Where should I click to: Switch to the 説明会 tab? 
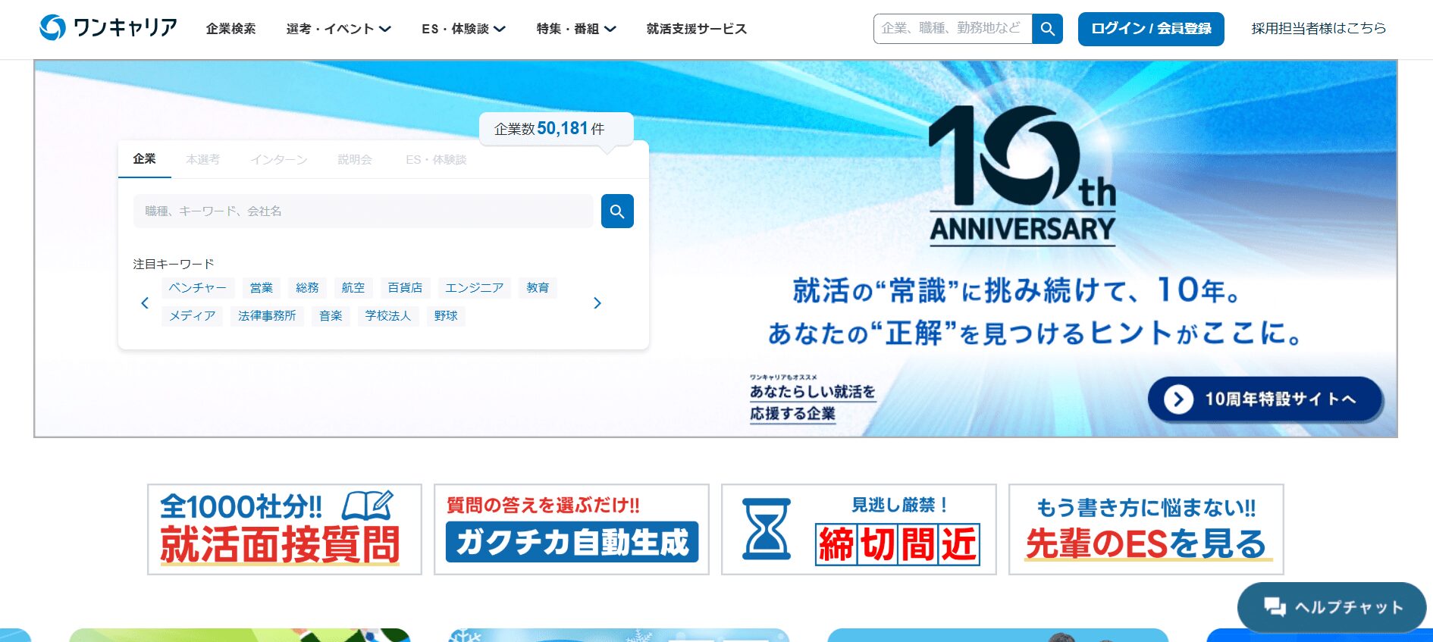(355, 159)
